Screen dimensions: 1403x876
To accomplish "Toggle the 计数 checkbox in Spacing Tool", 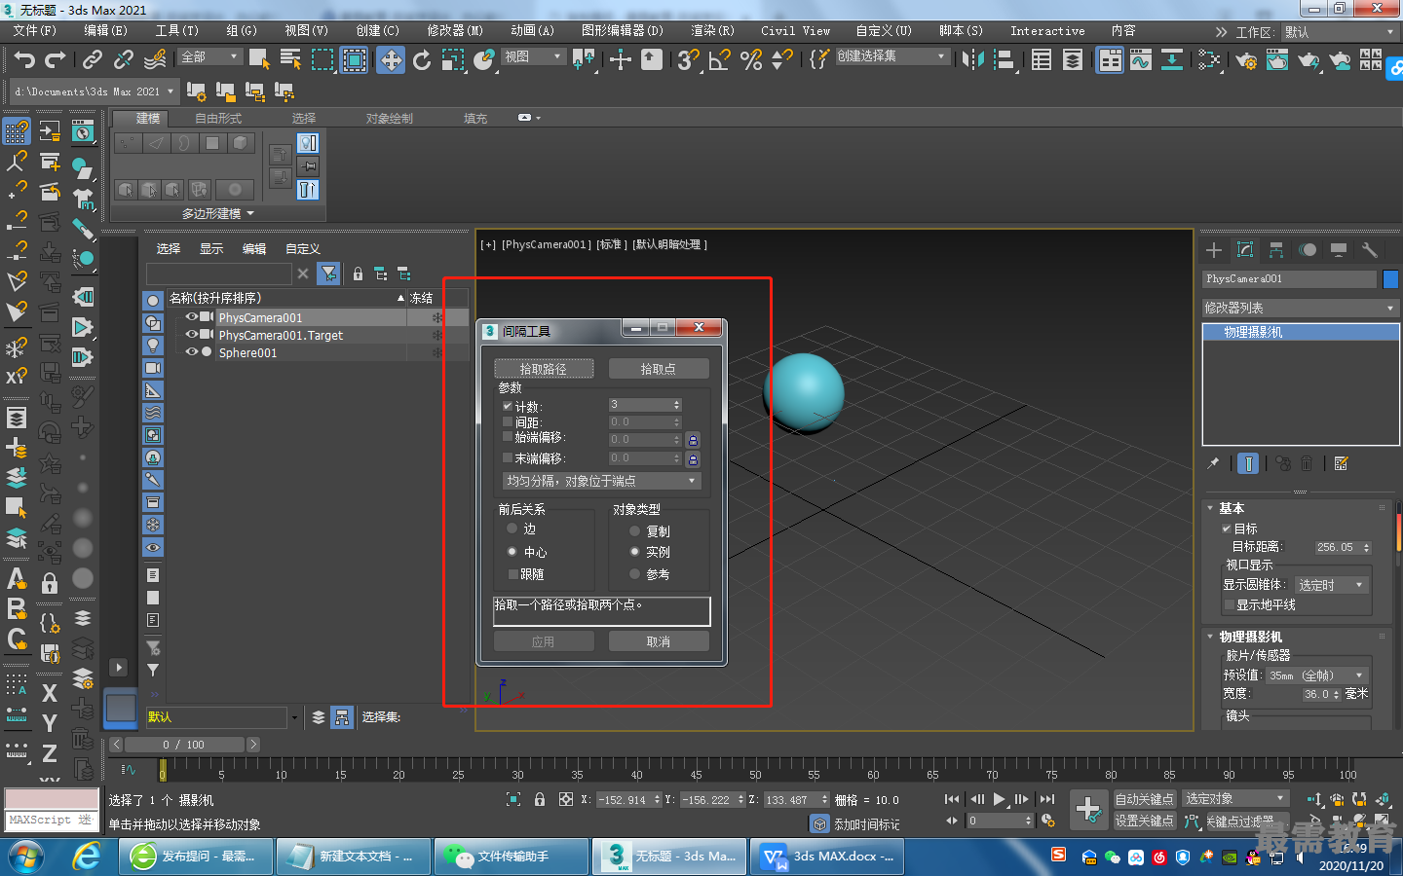I will pos(508,406).
